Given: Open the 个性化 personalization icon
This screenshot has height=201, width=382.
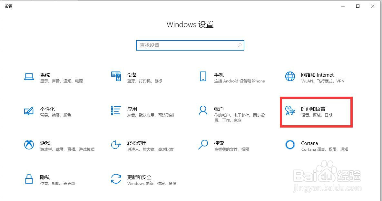Looking at the screenshot, I should pos(29,111).
